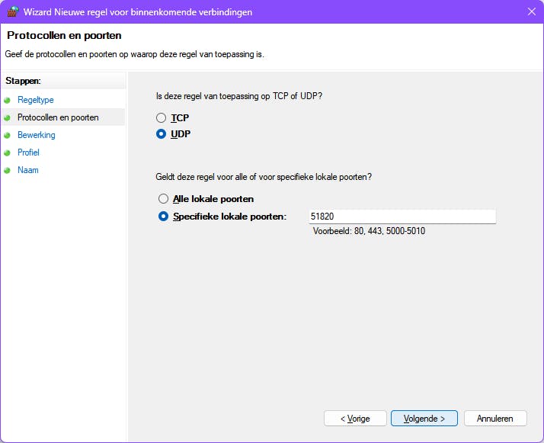Click green bullet beside Protocollen en poorten step
Image resolution: width=544 pixels, height=443 pixels.
click(x=8, y=117)
